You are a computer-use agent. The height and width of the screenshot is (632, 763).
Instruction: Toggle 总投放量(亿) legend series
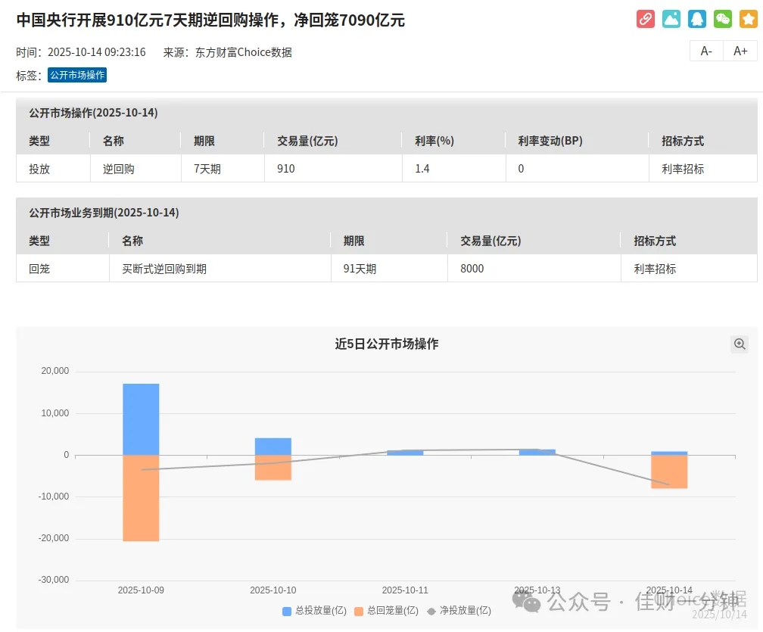(314, 611)
